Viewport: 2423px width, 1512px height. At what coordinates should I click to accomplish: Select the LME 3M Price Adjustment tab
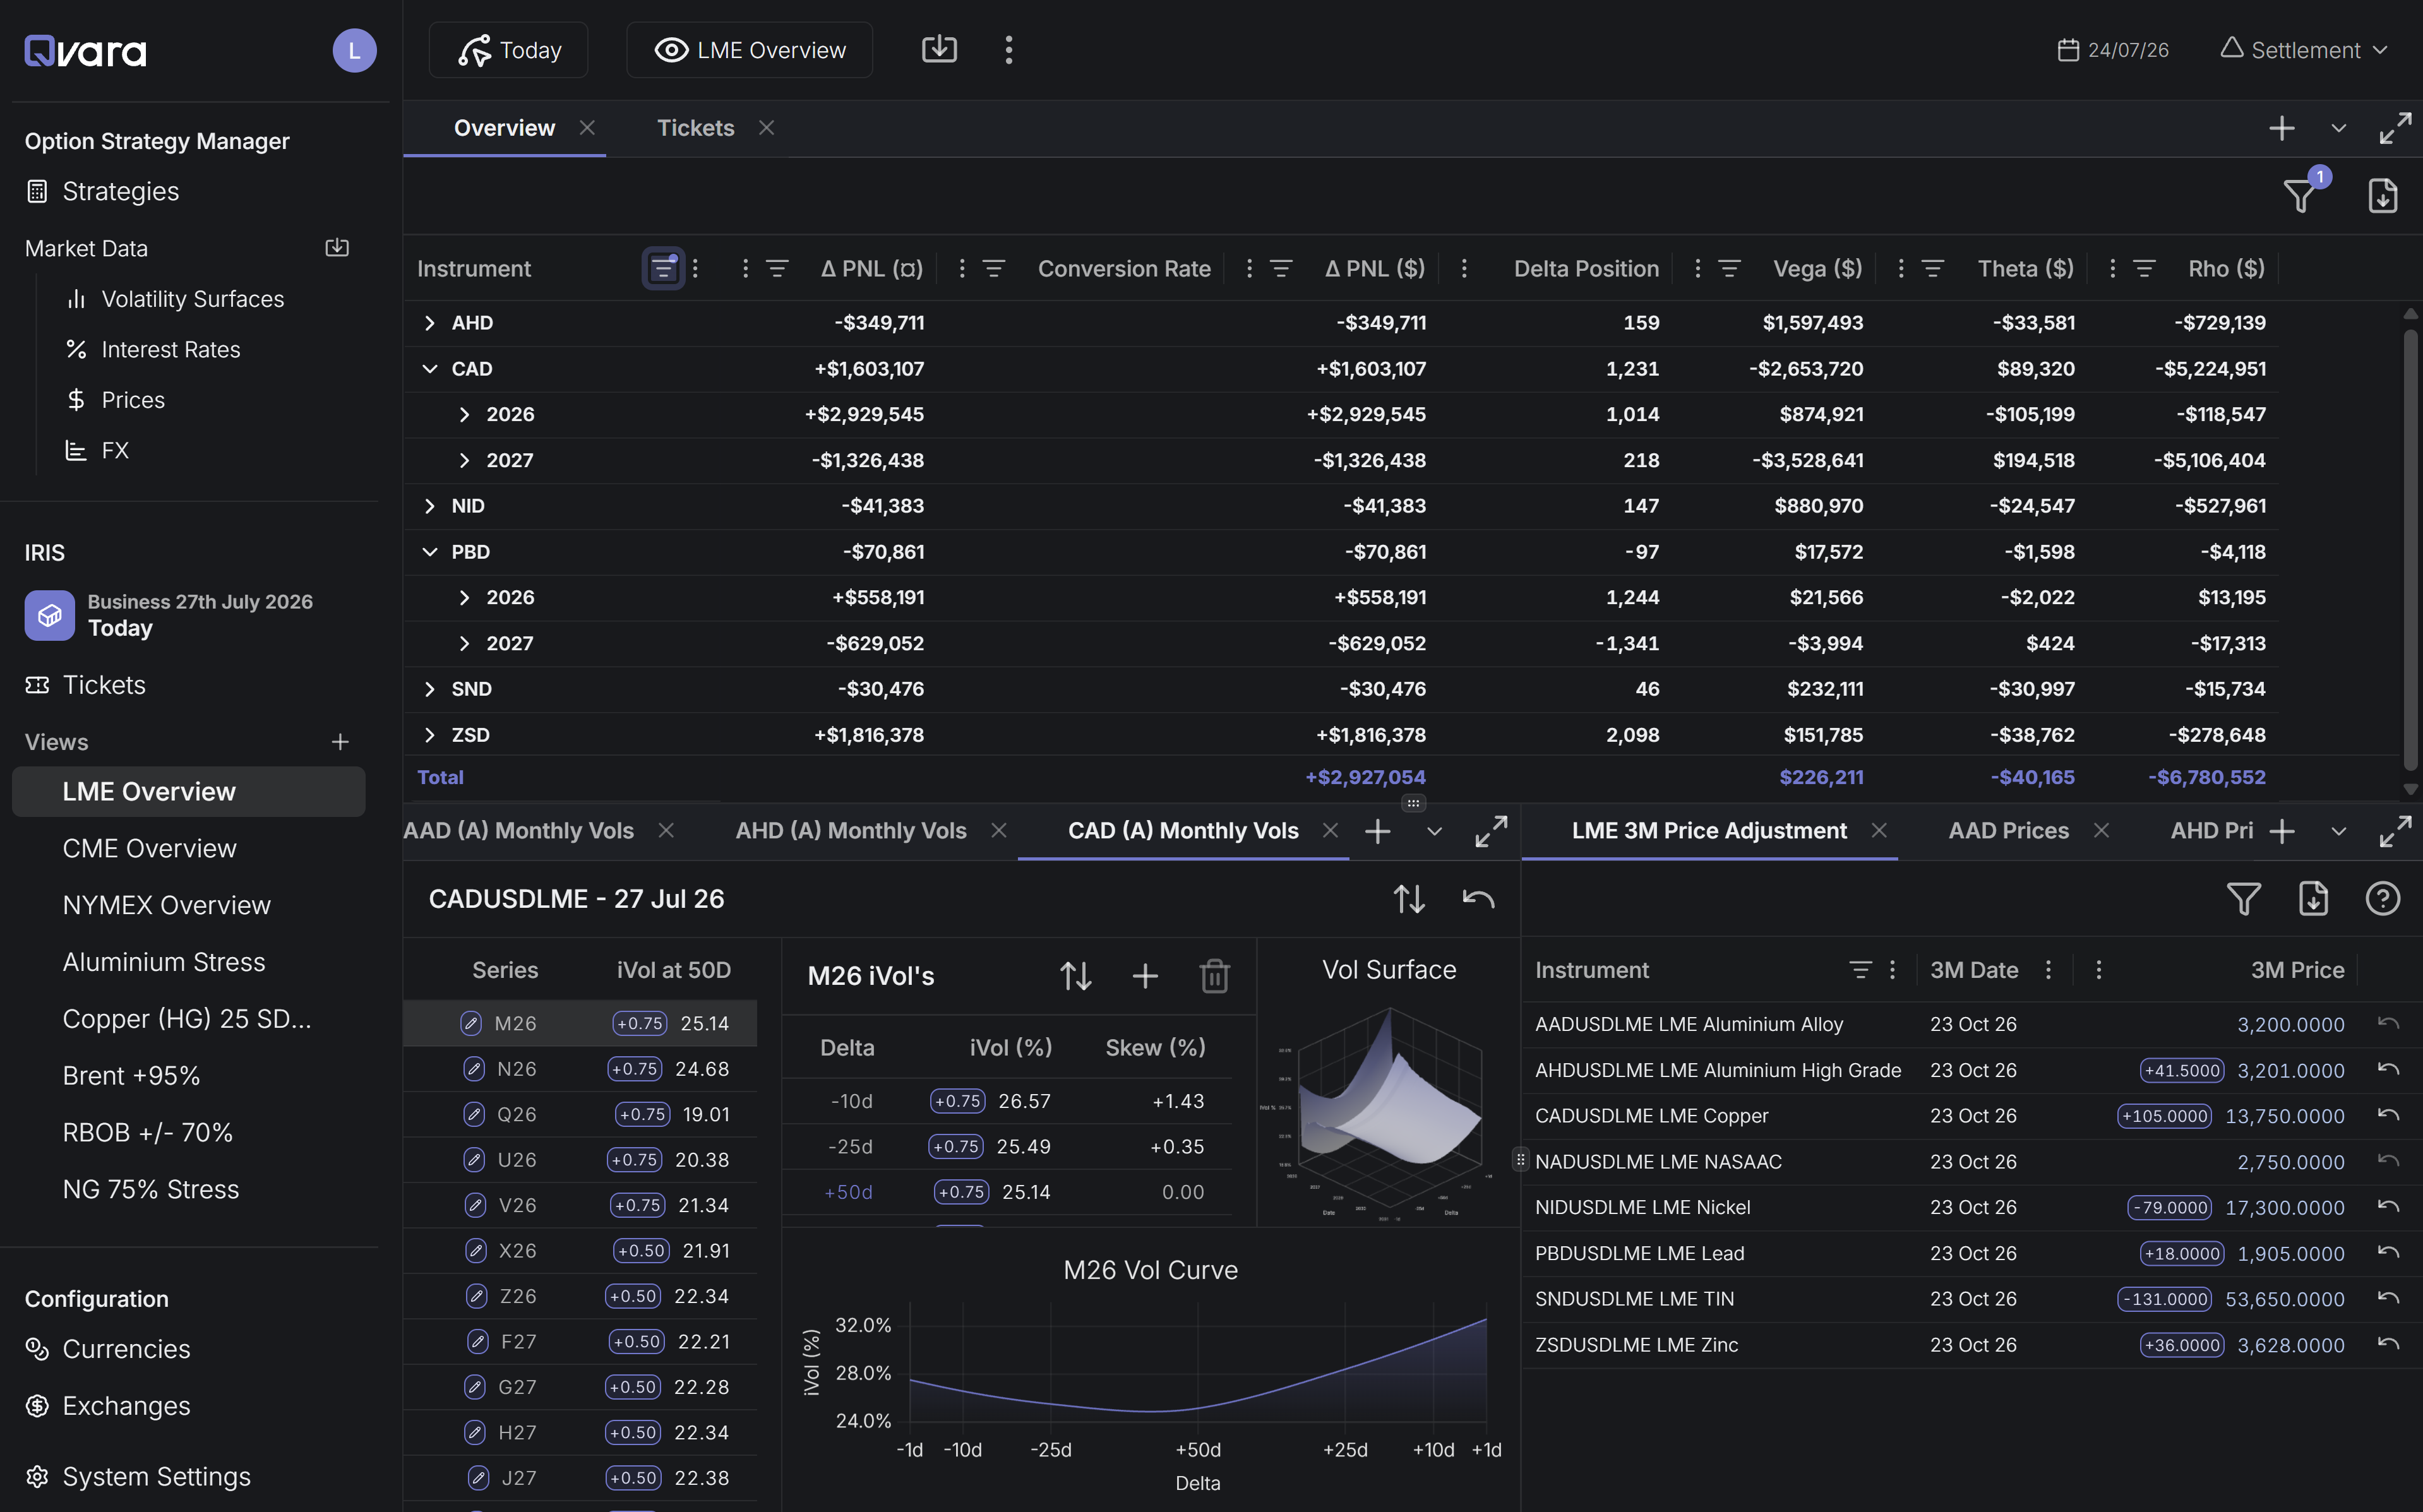1709,831
